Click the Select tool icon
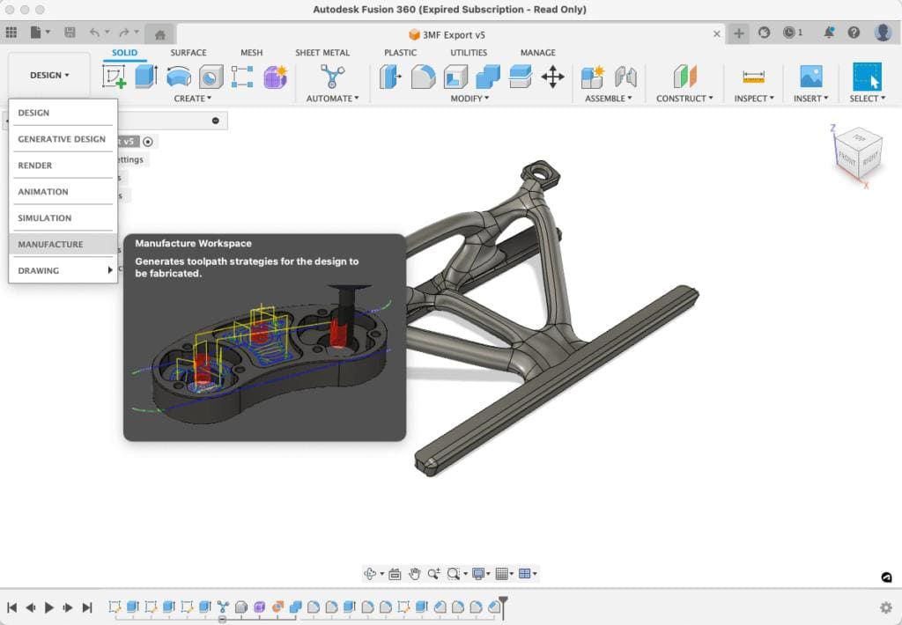Image resolution: width=902 pixels, height=625 pixels. (x=867, y=77)
